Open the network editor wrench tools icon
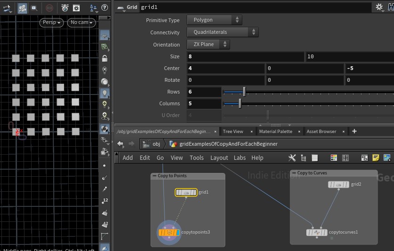Viewport: 394px width, 251px height. coord(292,158)
